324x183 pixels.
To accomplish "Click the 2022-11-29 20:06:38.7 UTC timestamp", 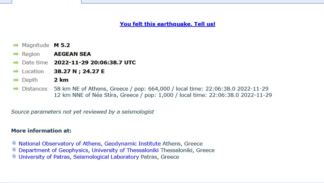I will click(95, 63).
